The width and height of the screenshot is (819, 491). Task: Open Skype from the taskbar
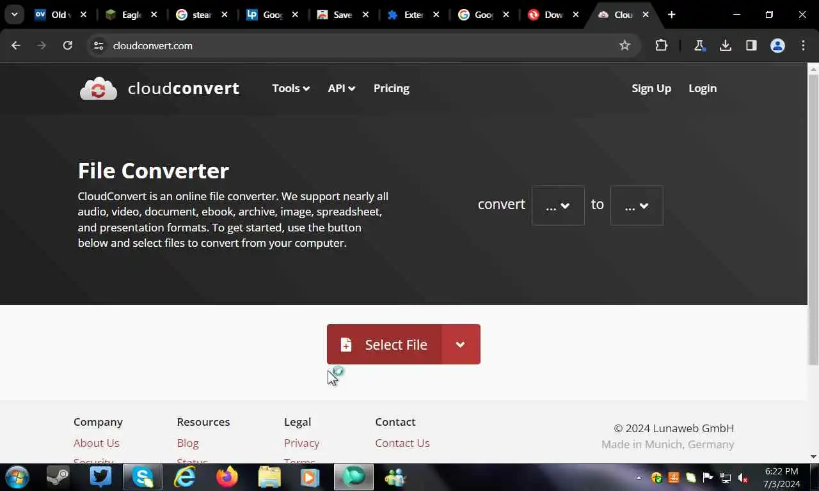click(x=143, y=478)
